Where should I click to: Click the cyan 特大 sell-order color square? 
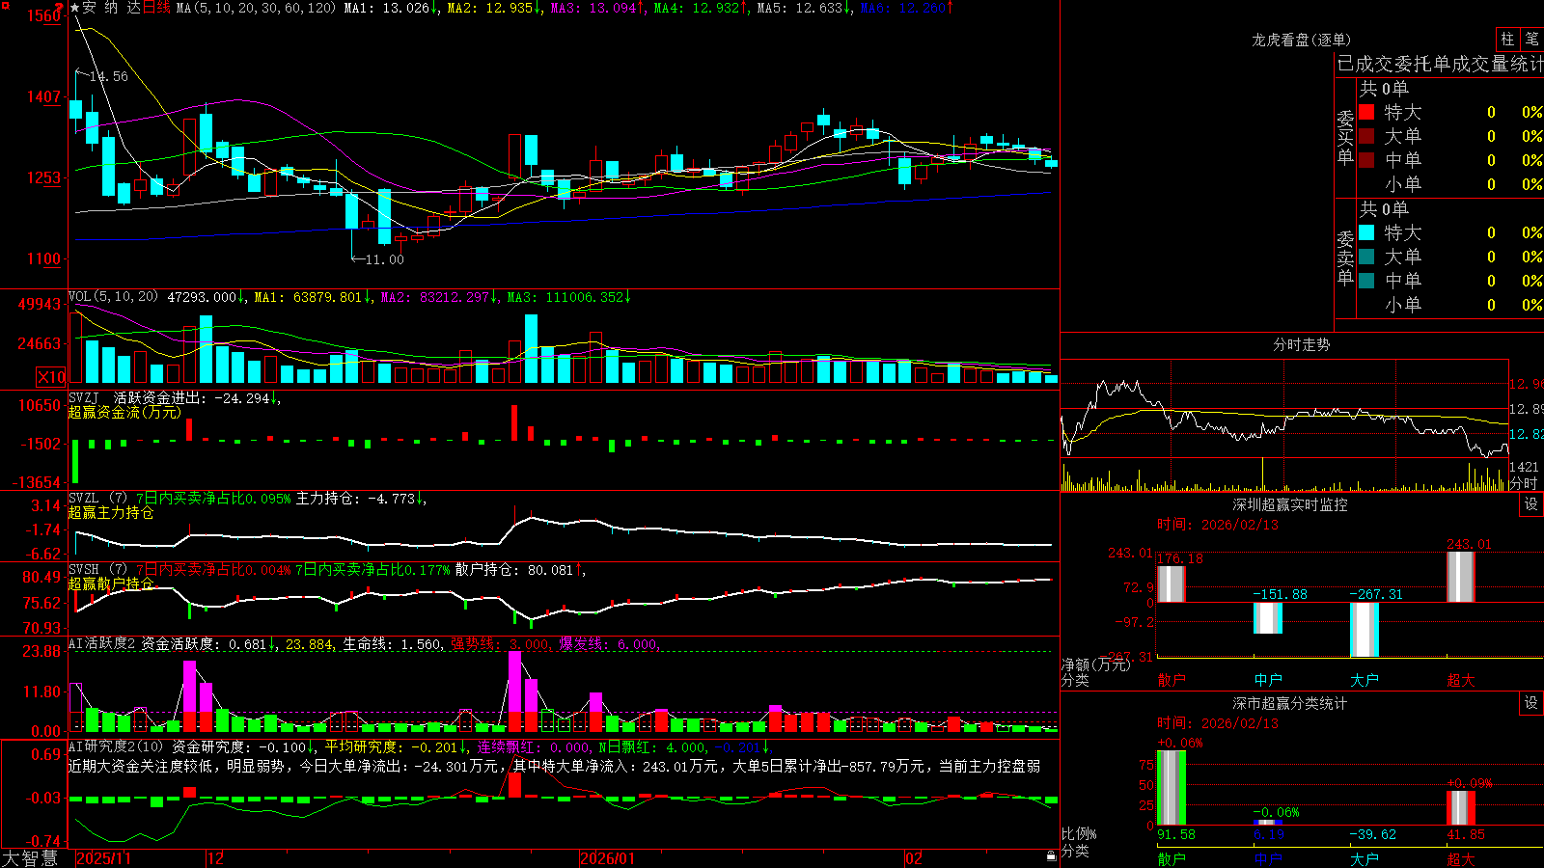click(1366, 232)
